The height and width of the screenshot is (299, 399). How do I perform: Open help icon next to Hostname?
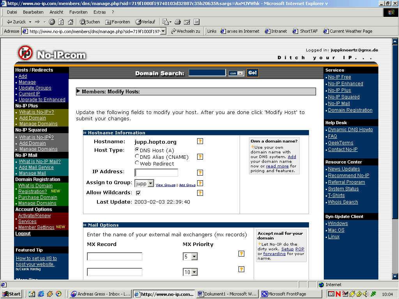click(200, 141)
